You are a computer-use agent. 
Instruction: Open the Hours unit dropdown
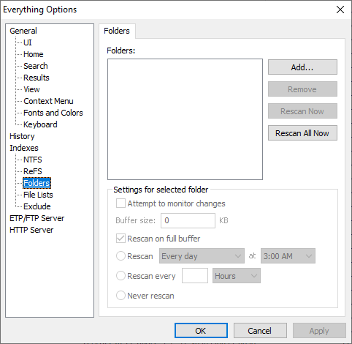237,276
